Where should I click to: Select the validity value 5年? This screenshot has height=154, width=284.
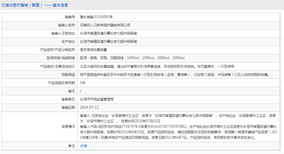(83, 83)
